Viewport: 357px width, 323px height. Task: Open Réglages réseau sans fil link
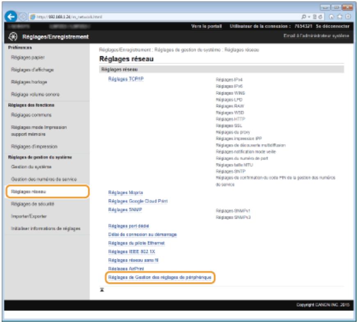133,260
